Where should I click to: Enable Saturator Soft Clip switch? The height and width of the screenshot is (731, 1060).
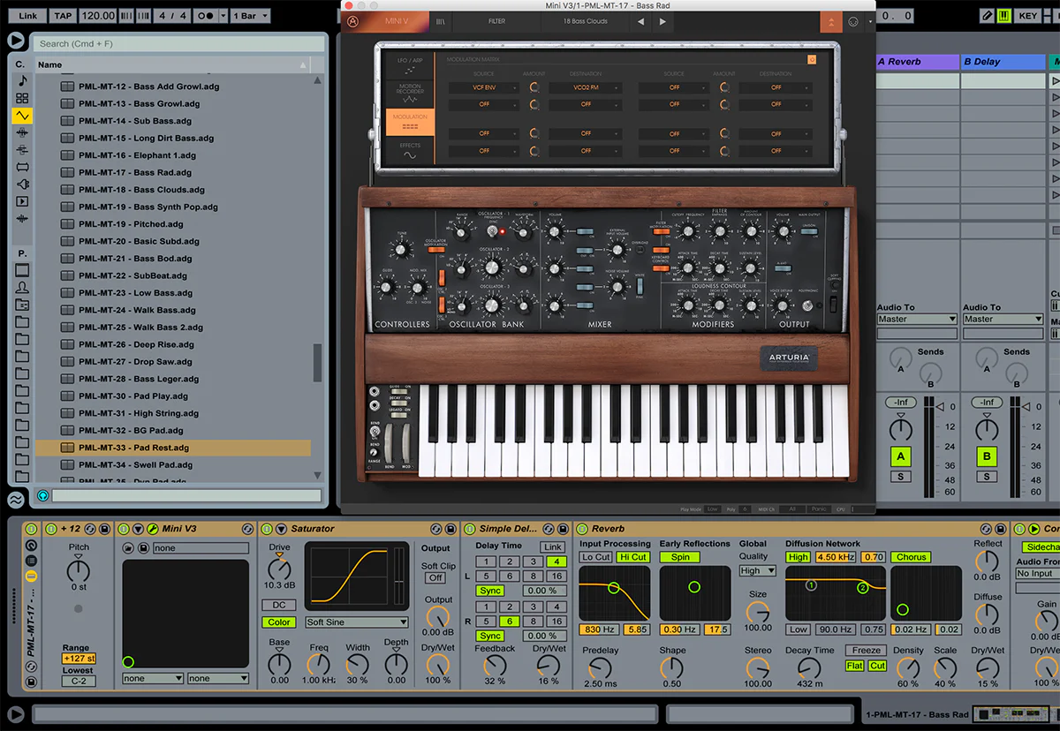[x=435, y=578]
